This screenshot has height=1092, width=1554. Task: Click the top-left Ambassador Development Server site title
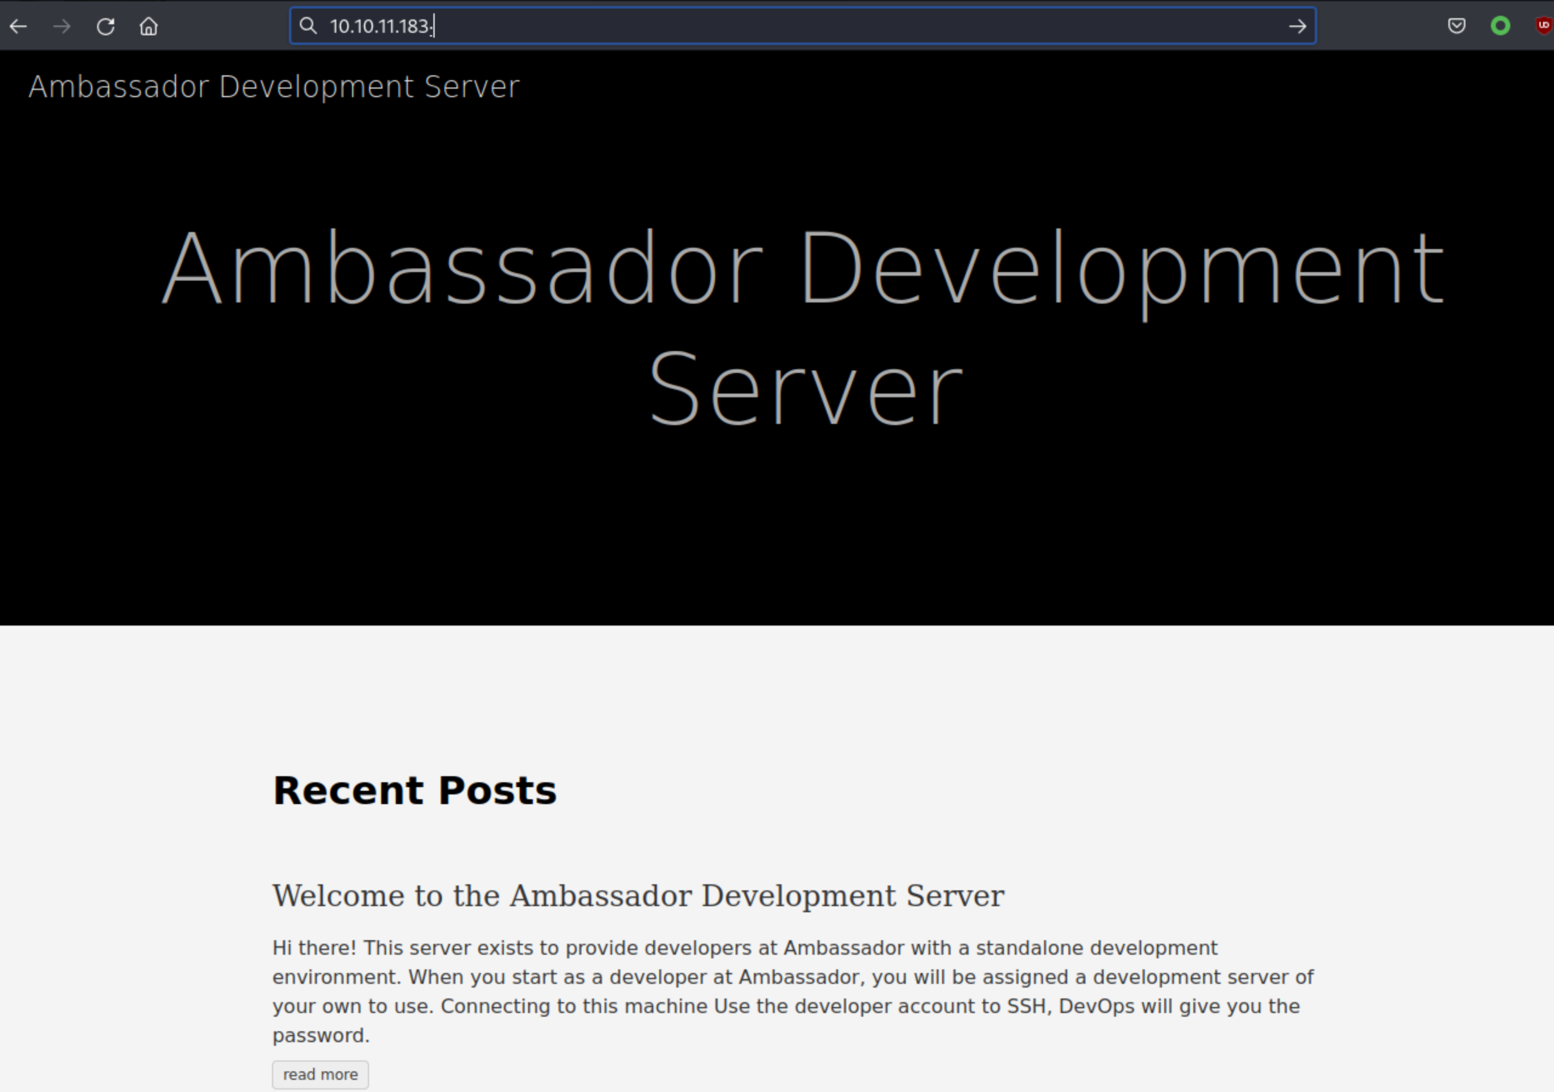click(x=274, y=87)
